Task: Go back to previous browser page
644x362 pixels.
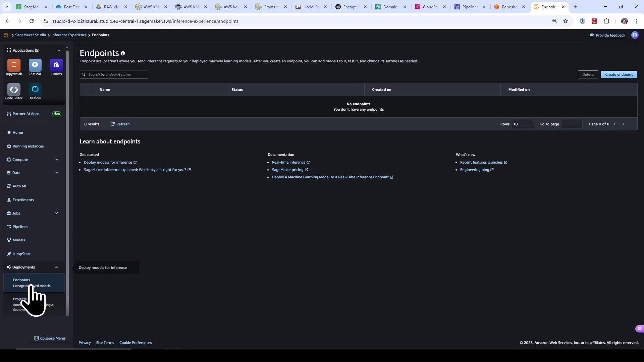Action: [x=7, y=21]
